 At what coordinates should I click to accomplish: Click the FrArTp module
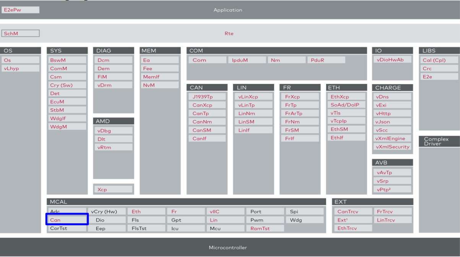point(300,113)
